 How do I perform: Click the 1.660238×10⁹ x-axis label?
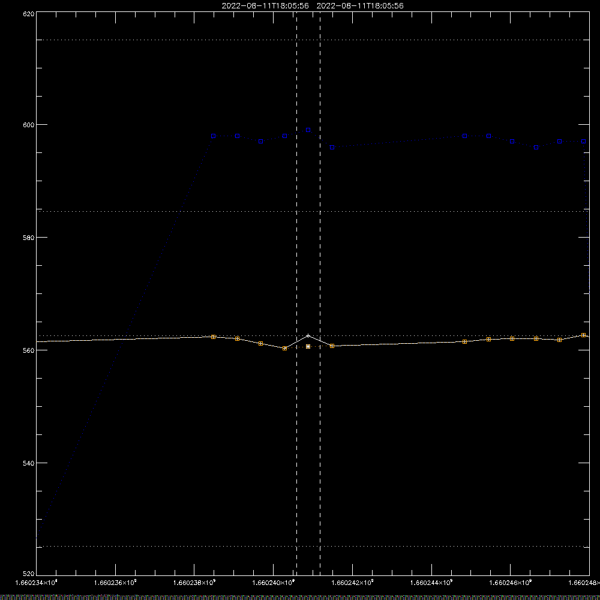pyautogui.click(x=195, y=583)
